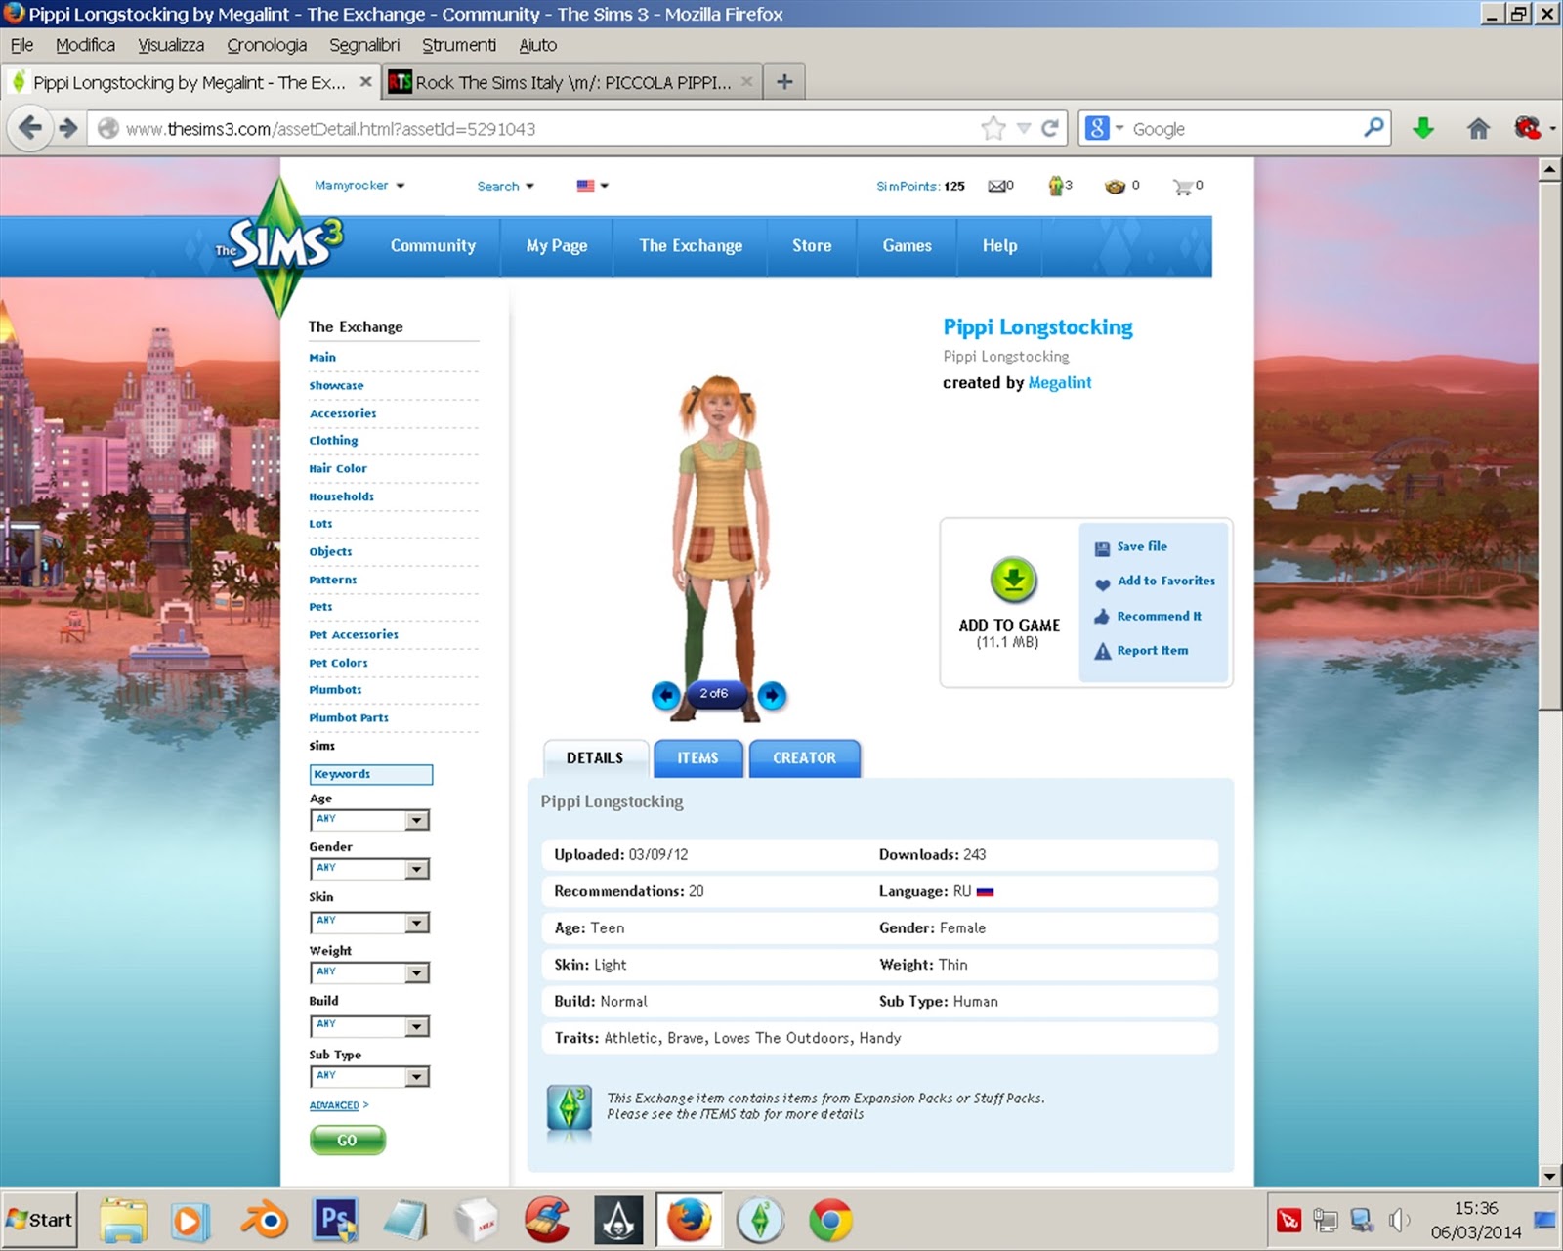Show next Sim image with right arrow
This screenshot has height=1251, width=1563.
coord(772,695)
